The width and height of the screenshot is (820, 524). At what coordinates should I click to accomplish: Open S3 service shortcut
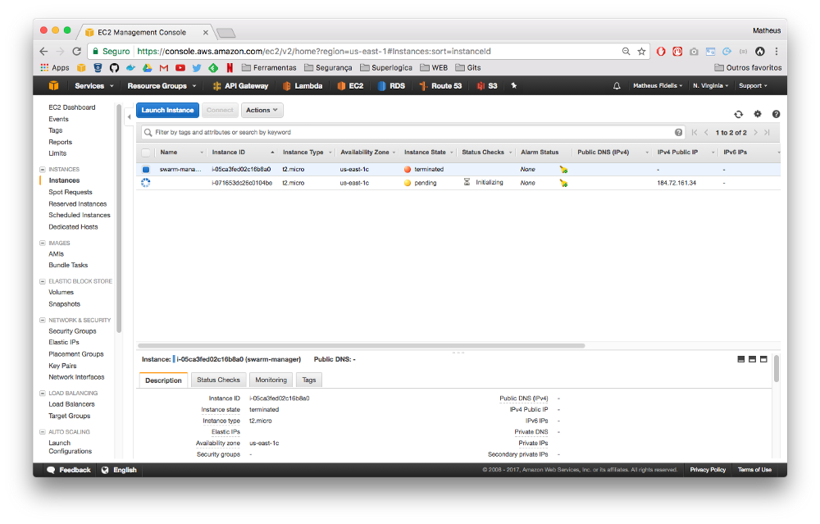click(487, 86)
